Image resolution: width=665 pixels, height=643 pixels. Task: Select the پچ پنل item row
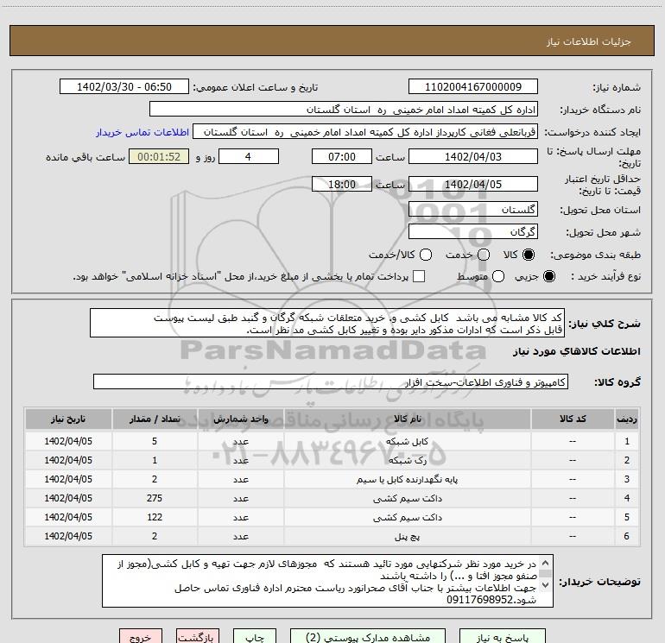(x=332, y=536)
